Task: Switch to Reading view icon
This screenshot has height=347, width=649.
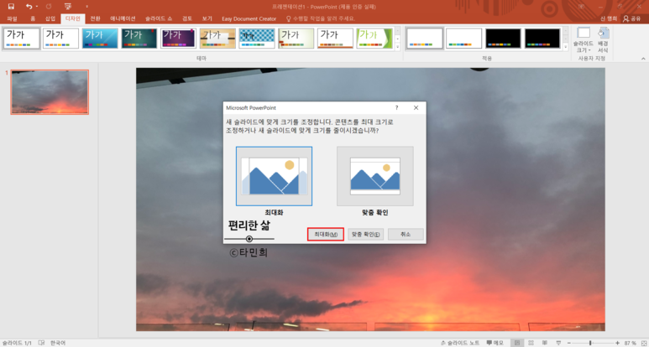Action: coord(545,343)
